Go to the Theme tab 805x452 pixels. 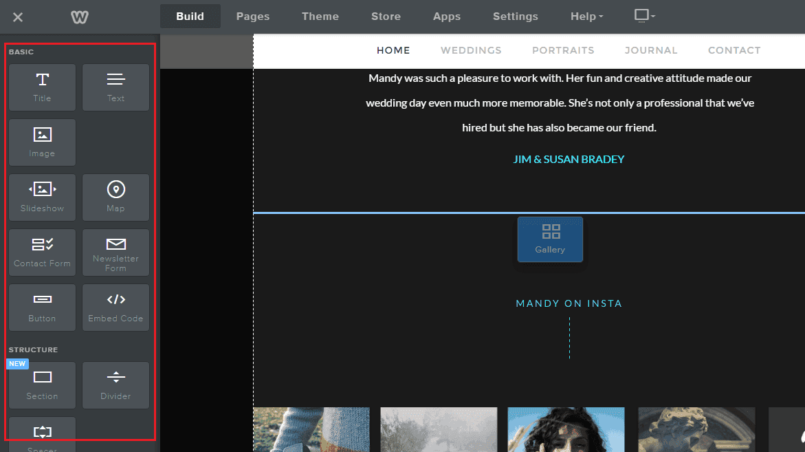(320, 17)
